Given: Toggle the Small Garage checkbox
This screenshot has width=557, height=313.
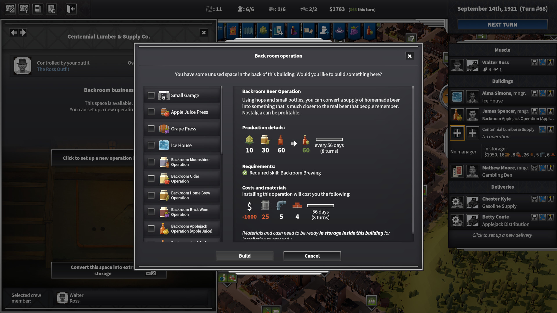Looking at the screenshot, I should (x=151, y=95).
